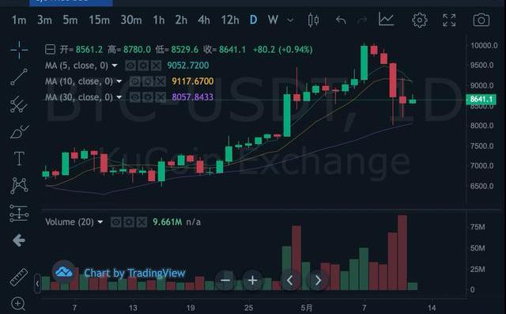506x314 pixels.
Task: Switch to the 15m timeframe
Action: coord(99,21)
